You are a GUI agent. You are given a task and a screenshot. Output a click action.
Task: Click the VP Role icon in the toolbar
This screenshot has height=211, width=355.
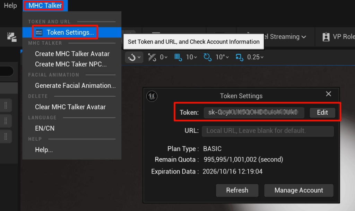point(326,37)
